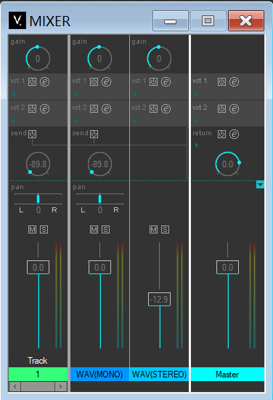Collapse the mixer section with the cyan dropdown arrow
273x400 pixels.
point(260,185)
